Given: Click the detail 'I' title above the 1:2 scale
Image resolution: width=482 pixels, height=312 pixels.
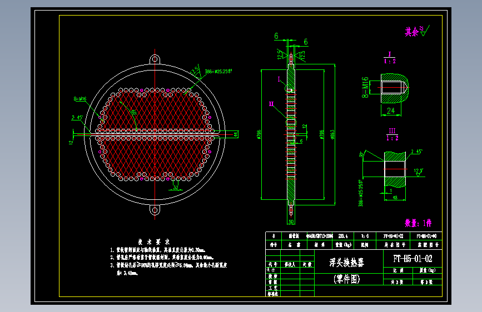Looking at the screenshot, I should click(390, 54).
